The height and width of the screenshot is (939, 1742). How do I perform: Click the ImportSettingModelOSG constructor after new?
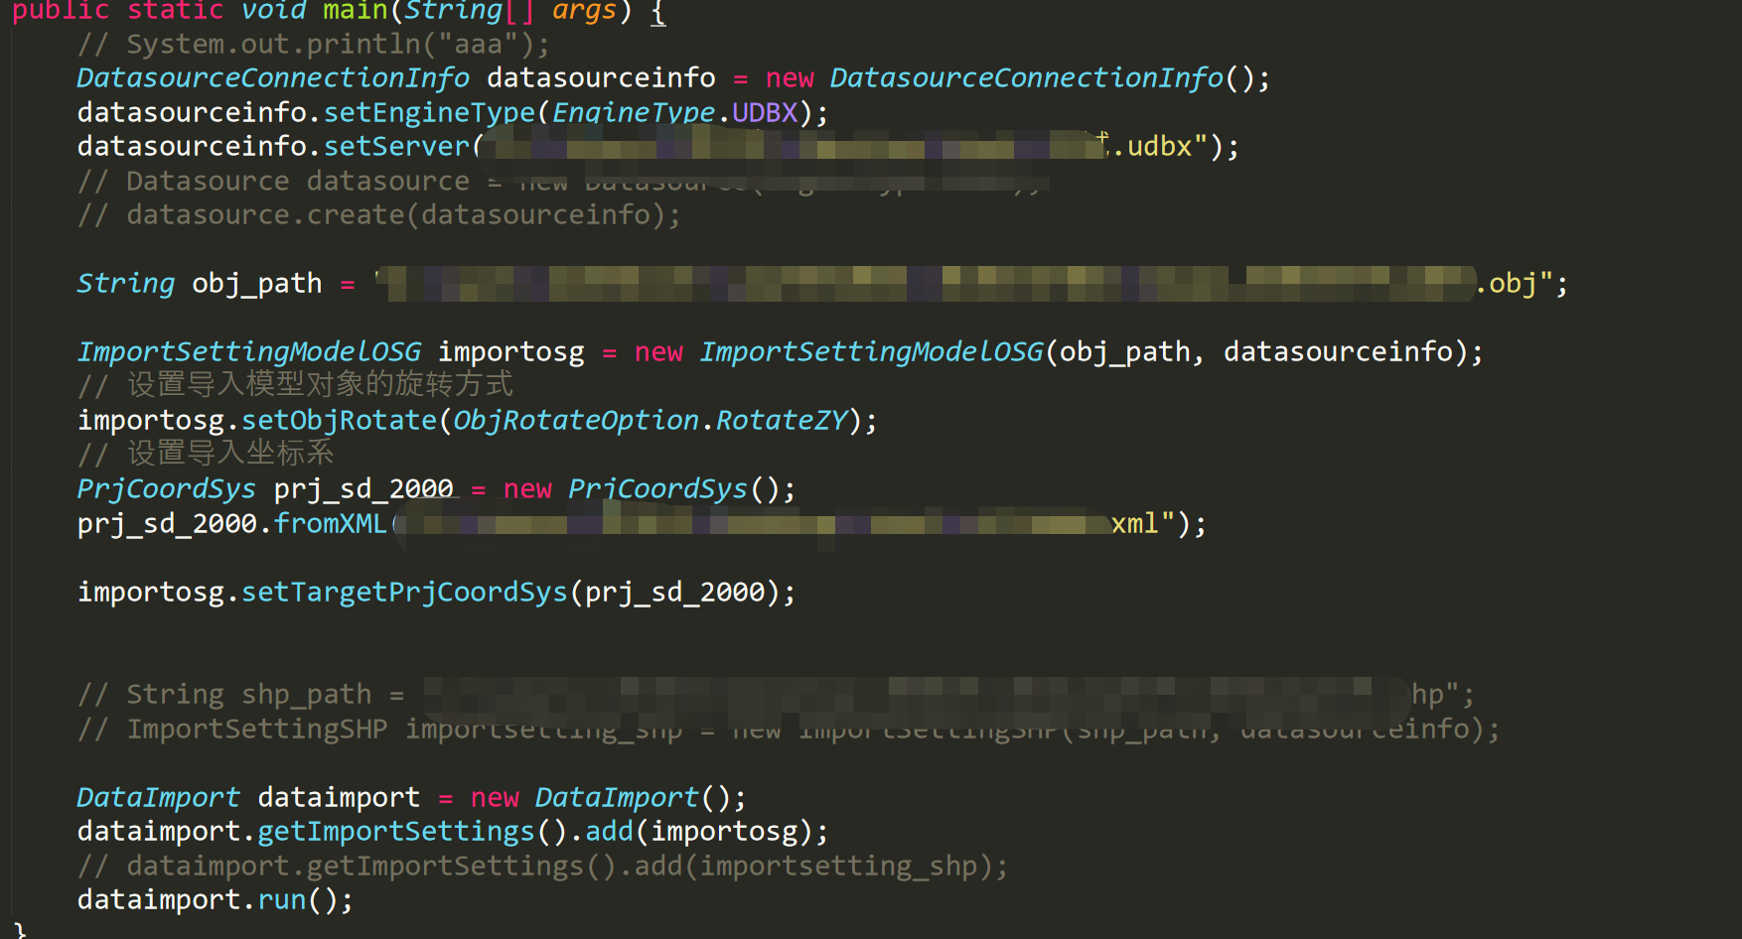pyautogui.click(x=871, y=352)
